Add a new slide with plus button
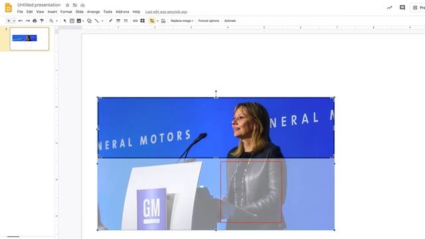 pos(9,21)
